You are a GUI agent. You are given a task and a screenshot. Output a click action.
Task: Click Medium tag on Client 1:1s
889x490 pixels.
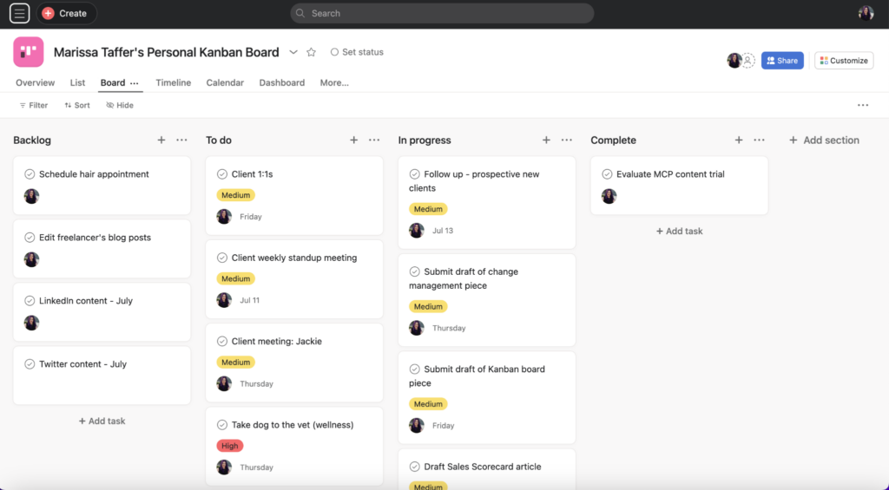pos(236,195)
